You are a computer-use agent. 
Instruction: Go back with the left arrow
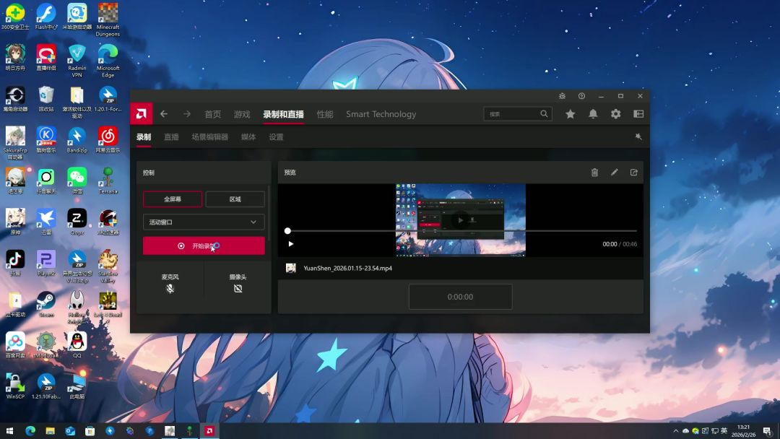[164, 114]
